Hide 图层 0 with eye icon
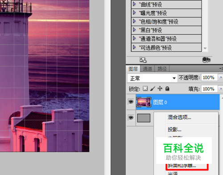The width and height of the screenshot is (223, 175). 131,102
